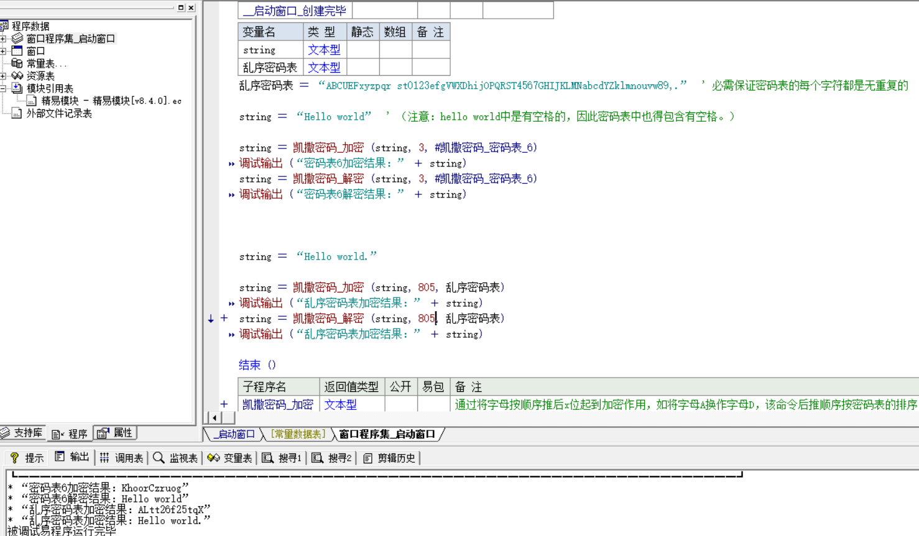Switch to the _启动窗口 editor tab
The width and height of the screenshot is (919, 536).
click(x=234, y=434)
